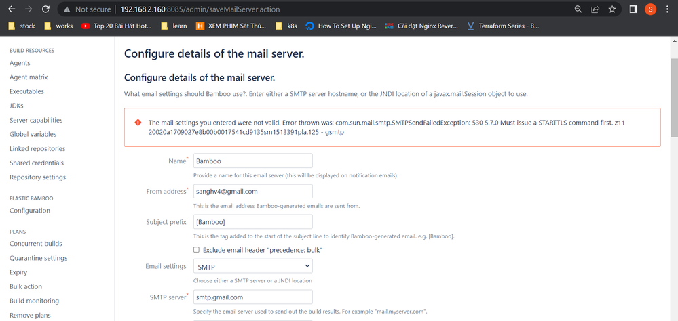
Task: Click the browser forward arrow
Action: tap(29, 9)
